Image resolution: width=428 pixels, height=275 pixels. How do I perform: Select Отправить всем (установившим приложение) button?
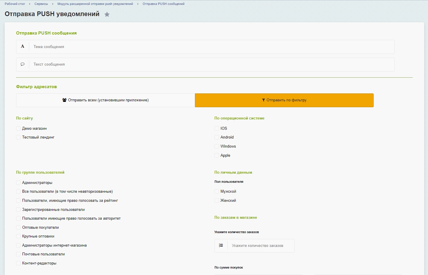(x=106, y=100)
